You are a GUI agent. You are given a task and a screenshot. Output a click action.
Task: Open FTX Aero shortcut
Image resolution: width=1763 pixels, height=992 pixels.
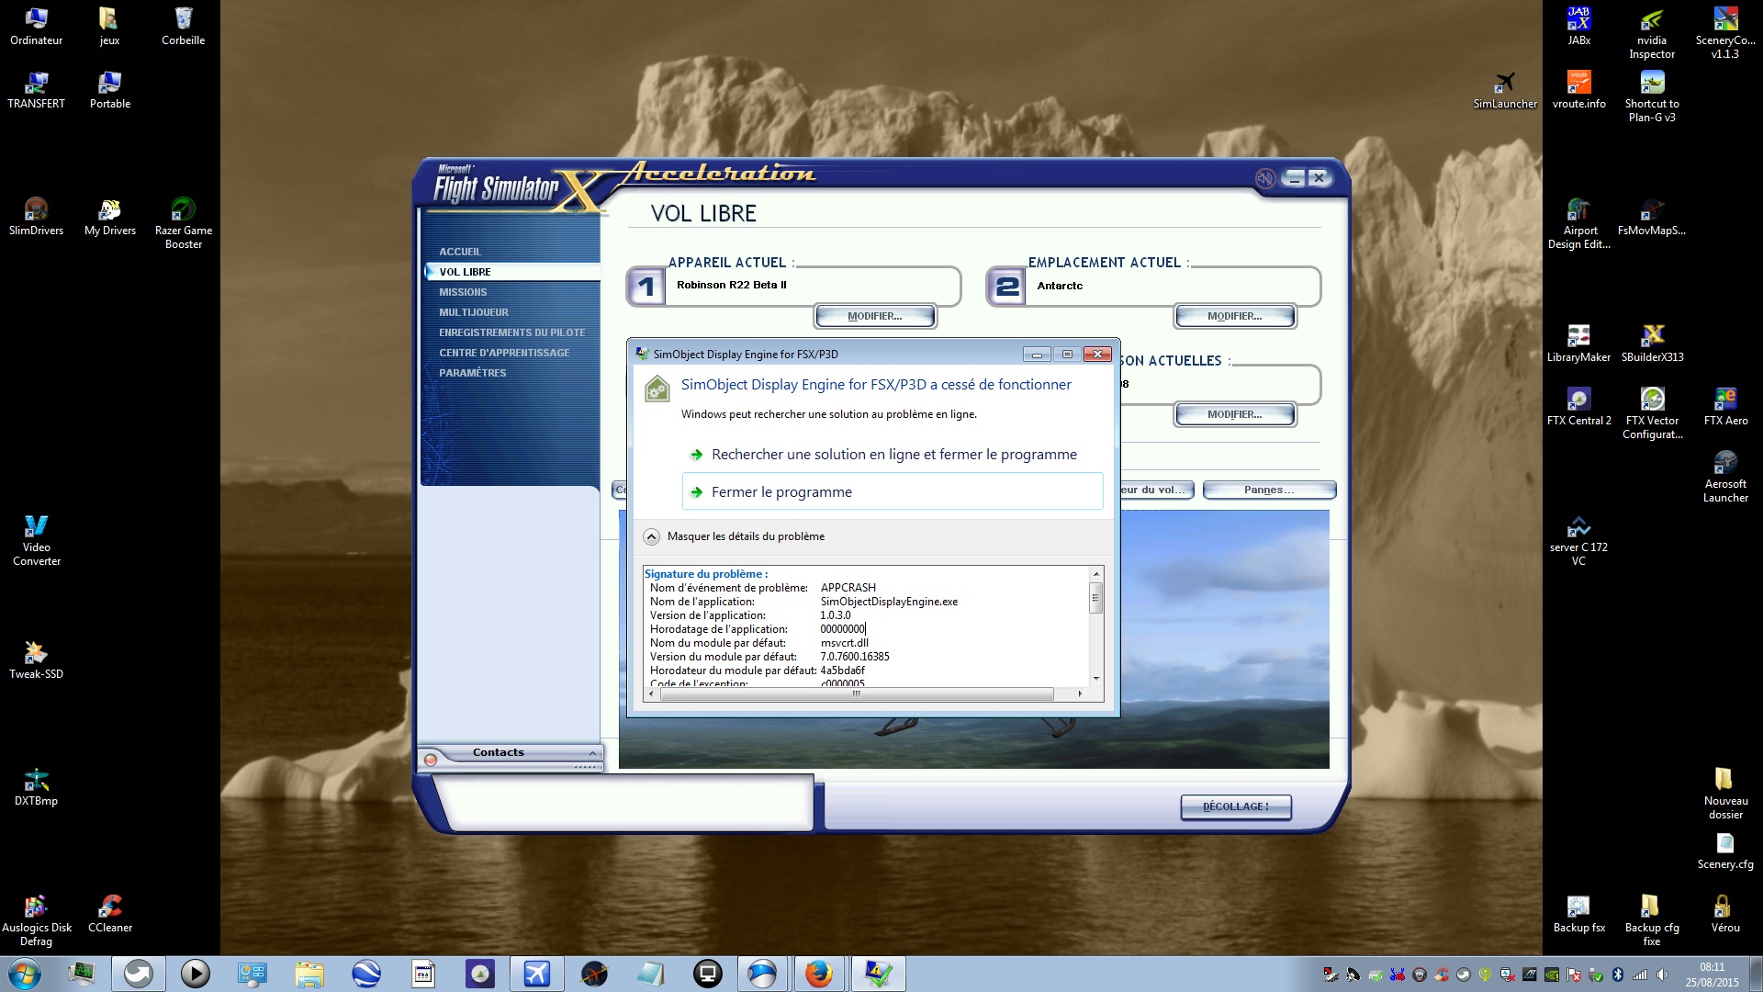1725,407
